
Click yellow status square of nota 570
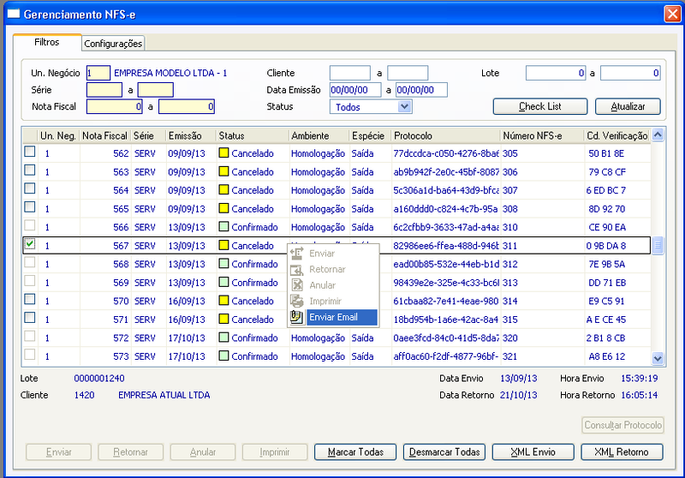[223, 301]
